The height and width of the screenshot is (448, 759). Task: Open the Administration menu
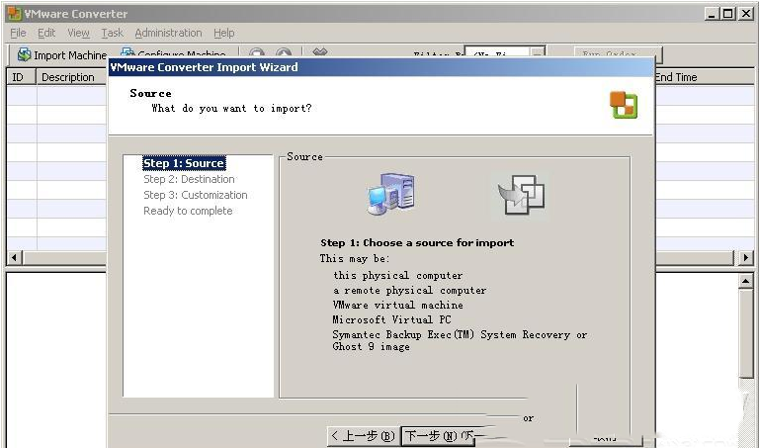[168, 33]
